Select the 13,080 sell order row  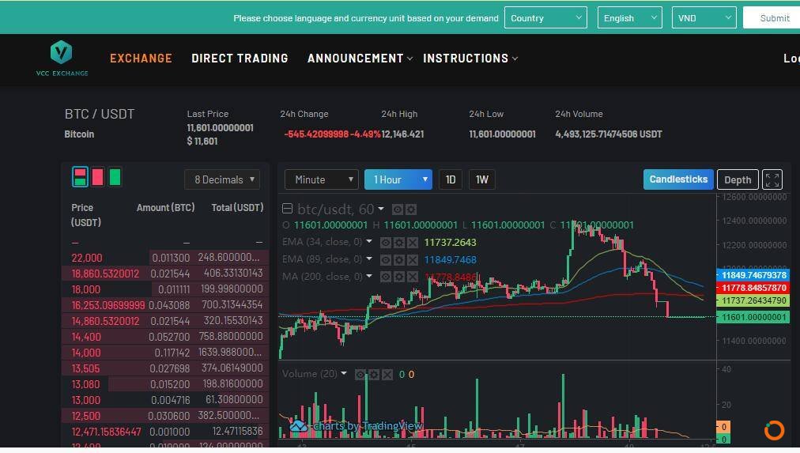click(164, 384)
